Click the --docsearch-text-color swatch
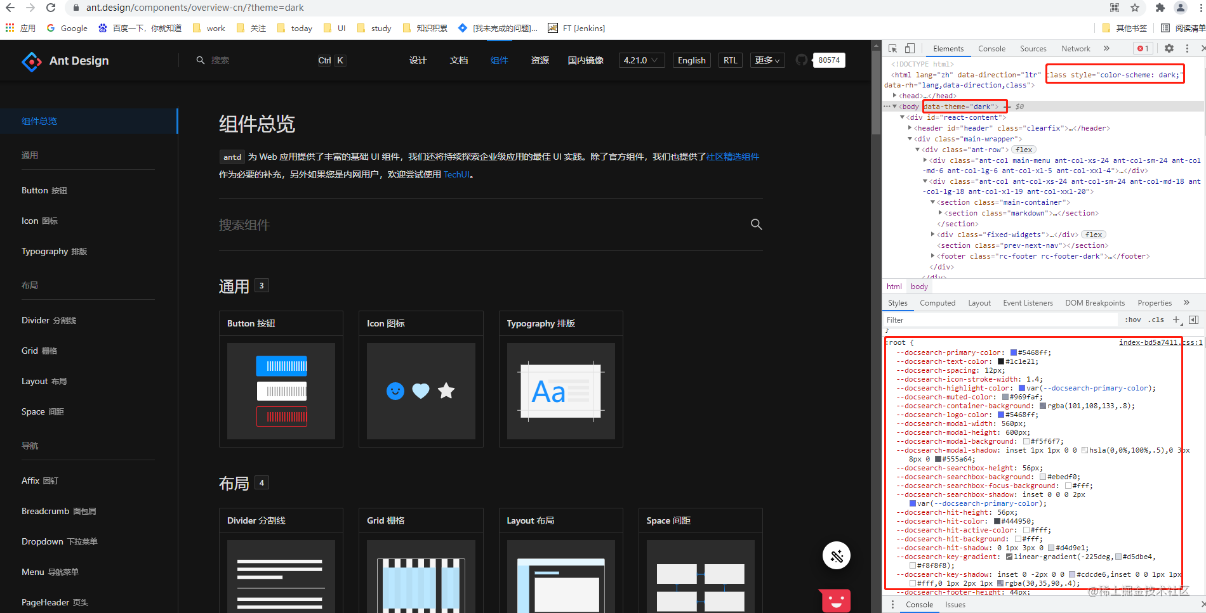Screen dimensions: 1206x613 point(1001,361)
